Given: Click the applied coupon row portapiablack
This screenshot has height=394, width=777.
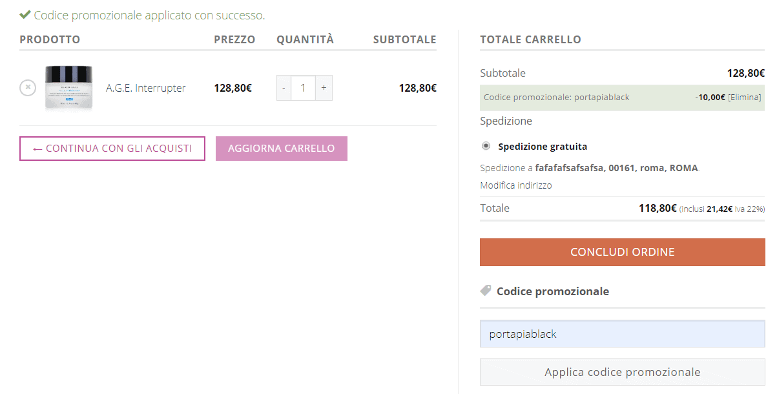Looking at the screenshot, I should (623, 98).
